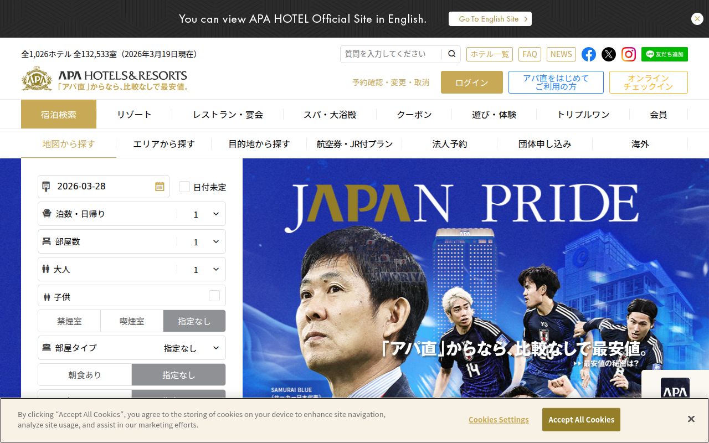Switch to the 法人予約 tab
709x443 pixels.
click(x=450, y=144)
